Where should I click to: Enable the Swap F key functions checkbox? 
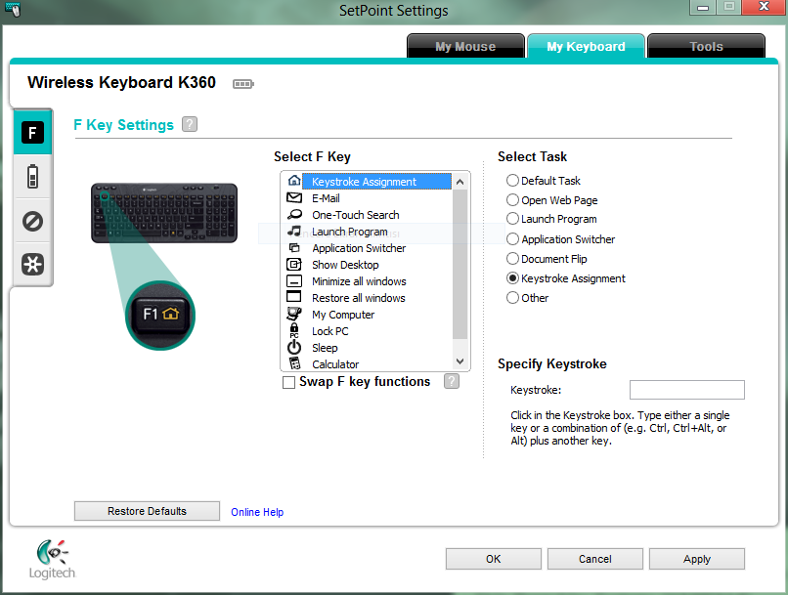288,383
